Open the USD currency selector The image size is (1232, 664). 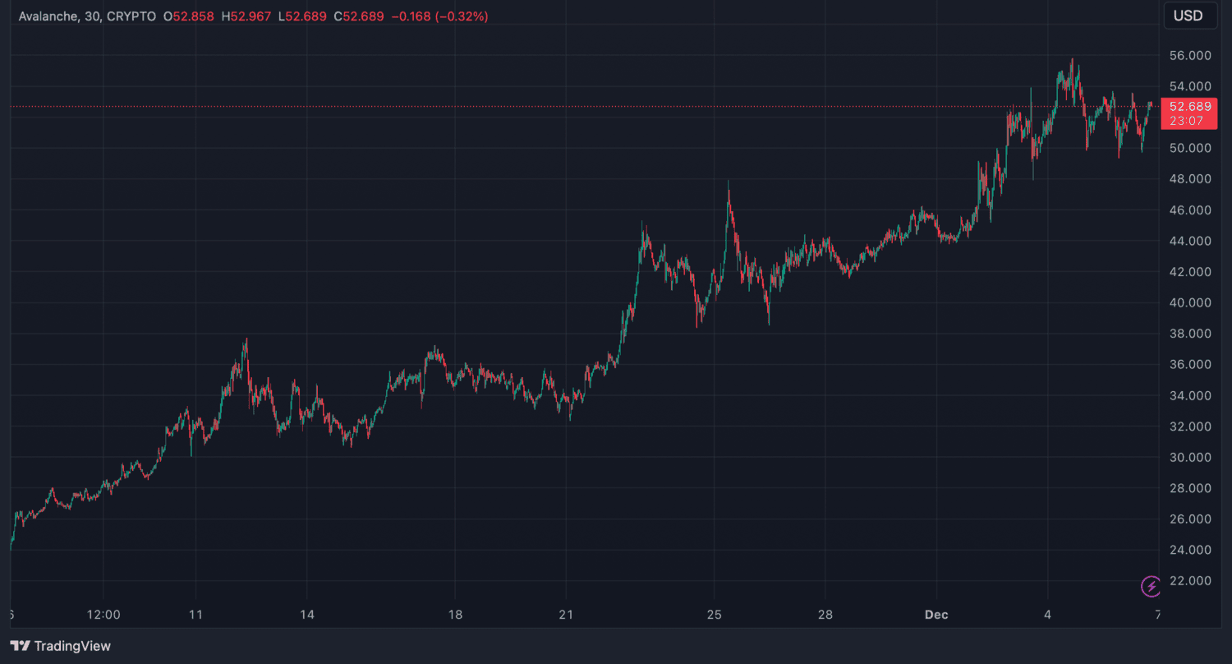click(x=1190, y=16)
